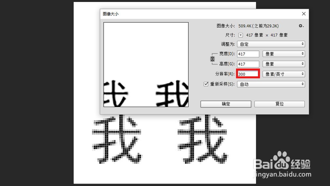Open the 调整为 preset dropdown showing 自定

271,44
